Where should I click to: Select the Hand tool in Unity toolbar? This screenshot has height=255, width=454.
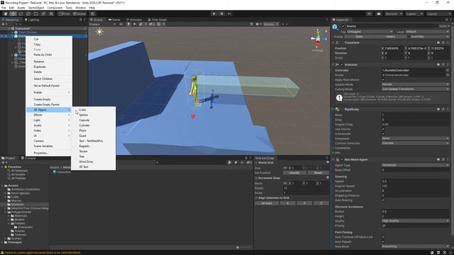click(x=6, y=13)
